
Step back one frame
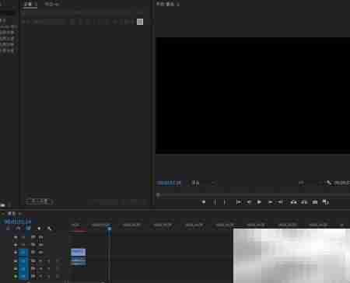249,202
